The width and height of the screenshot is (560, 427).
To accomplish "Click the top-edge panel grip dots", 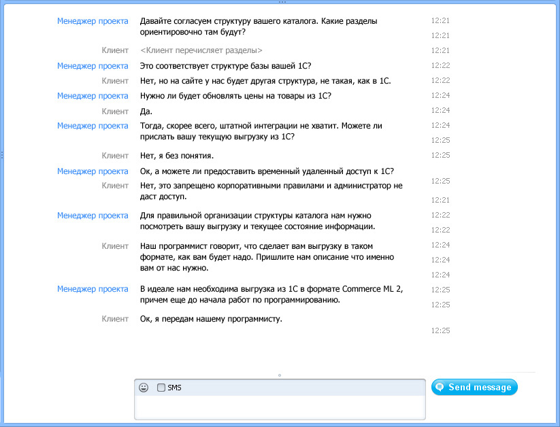I will pyautogui.click(x=280, y=2).
